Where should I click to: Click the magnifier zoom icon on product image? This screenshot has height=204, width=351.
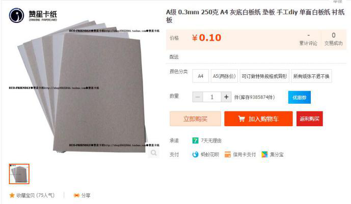tap(153, 153)
